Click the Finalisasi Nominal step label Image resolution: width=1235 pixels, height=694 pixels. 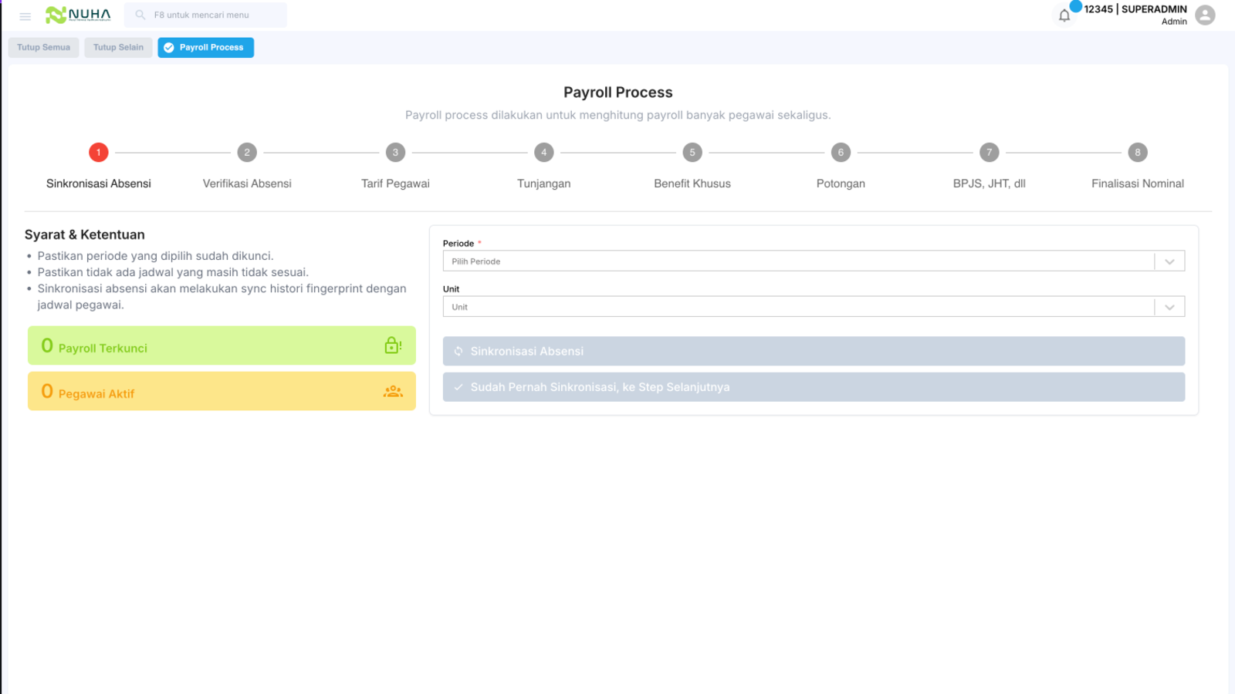(1138, 184)
